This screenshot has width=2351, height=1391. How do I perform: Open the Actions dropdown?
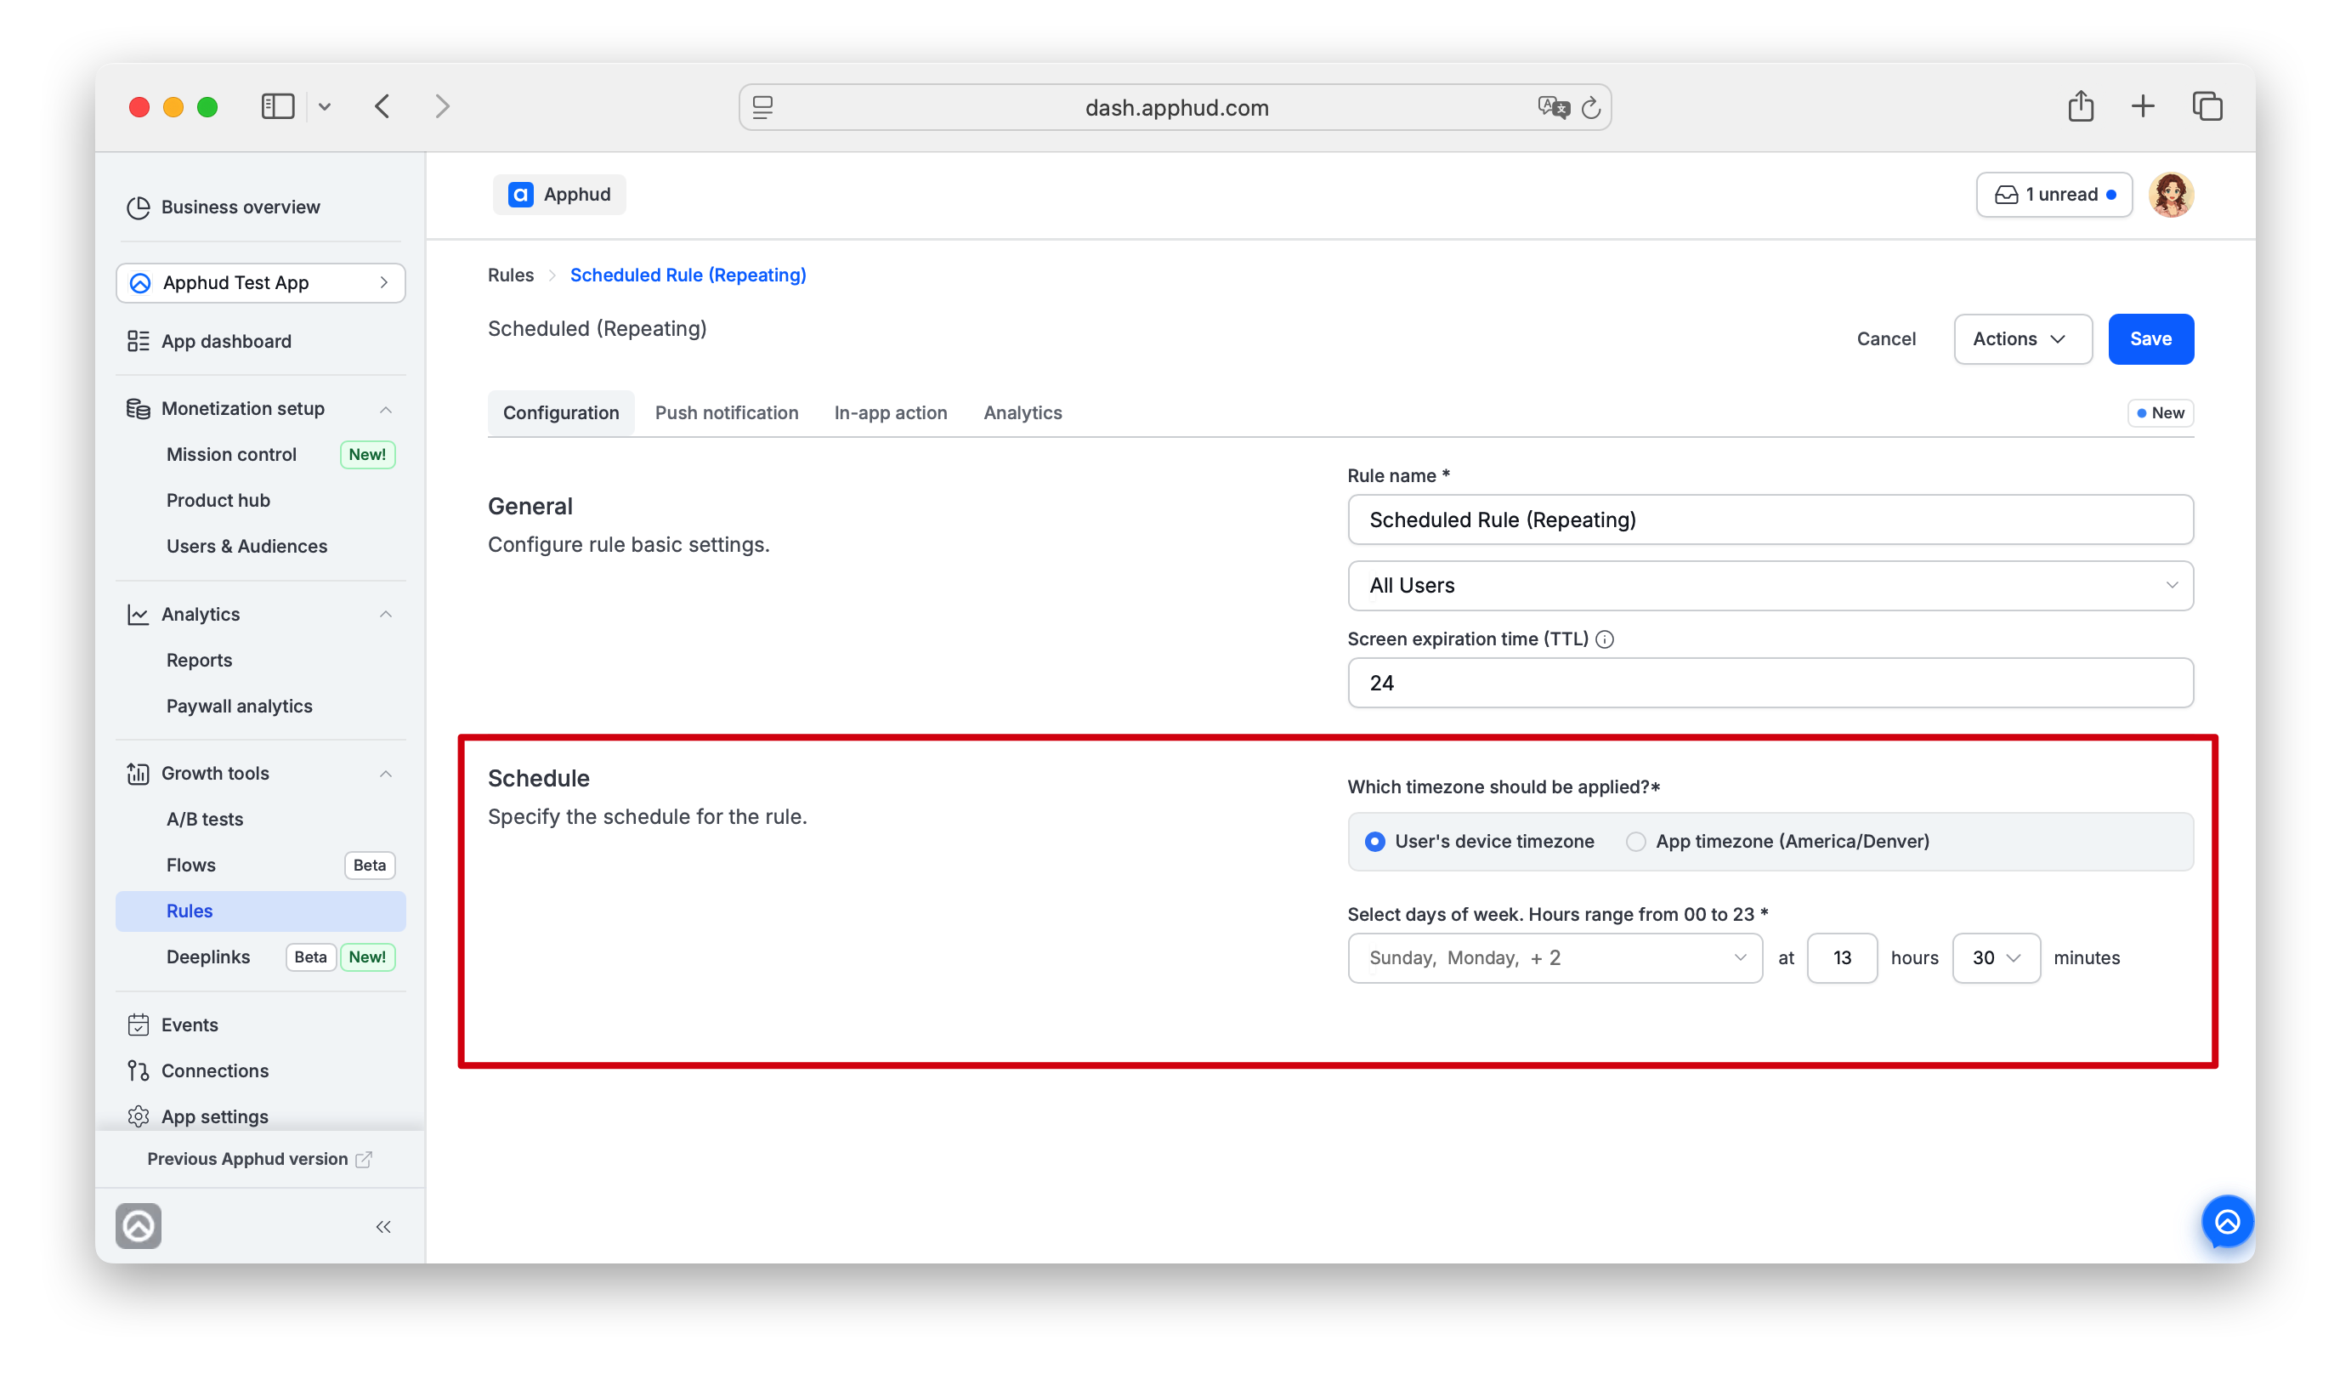(2022, 338)
